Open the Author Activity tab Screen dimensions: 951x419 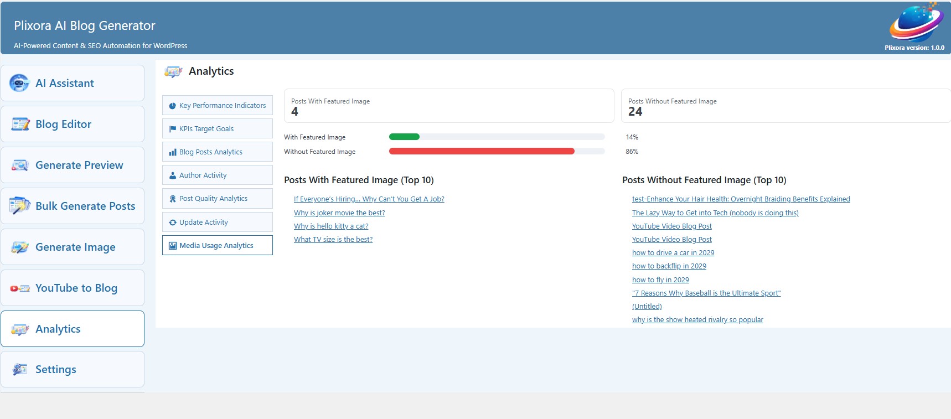point(218,175)
